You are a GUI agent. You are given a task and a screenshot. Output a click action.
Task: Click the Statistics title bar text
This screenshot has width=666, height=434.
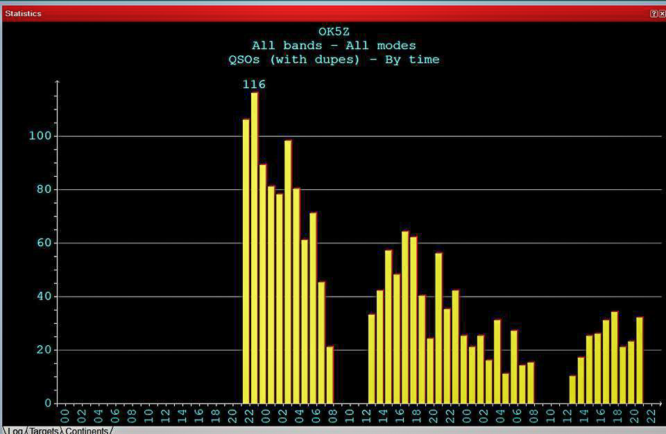(23, 13)
